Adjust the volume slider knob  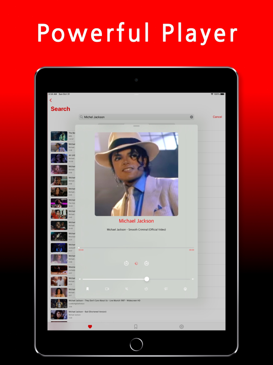click(x=147, y=279)
